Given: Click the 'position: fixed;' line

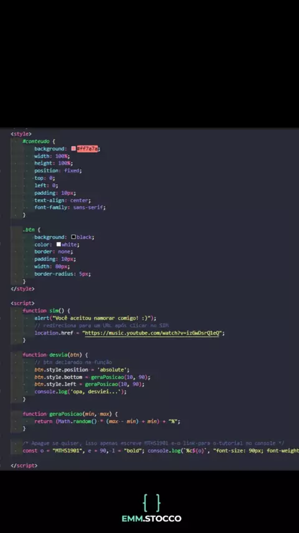Looking at the screenshot, I should (58, 170).
